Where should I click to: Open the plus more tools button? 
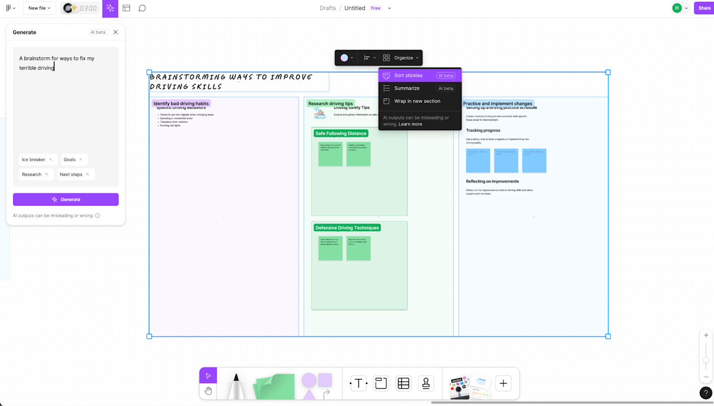(503, 383)
